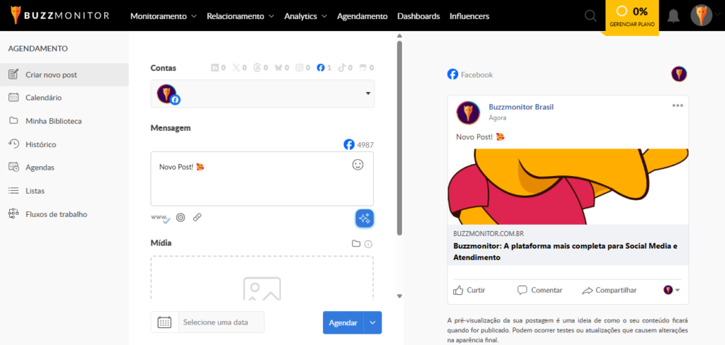Click the link chain icon below message
Screen dimensions: 725x345
[197, 218]
